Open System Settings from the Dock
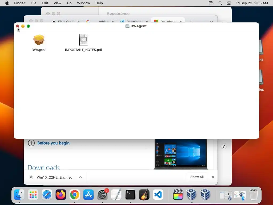The width and height of the screenshot is (273, 205). pos(102,195)
